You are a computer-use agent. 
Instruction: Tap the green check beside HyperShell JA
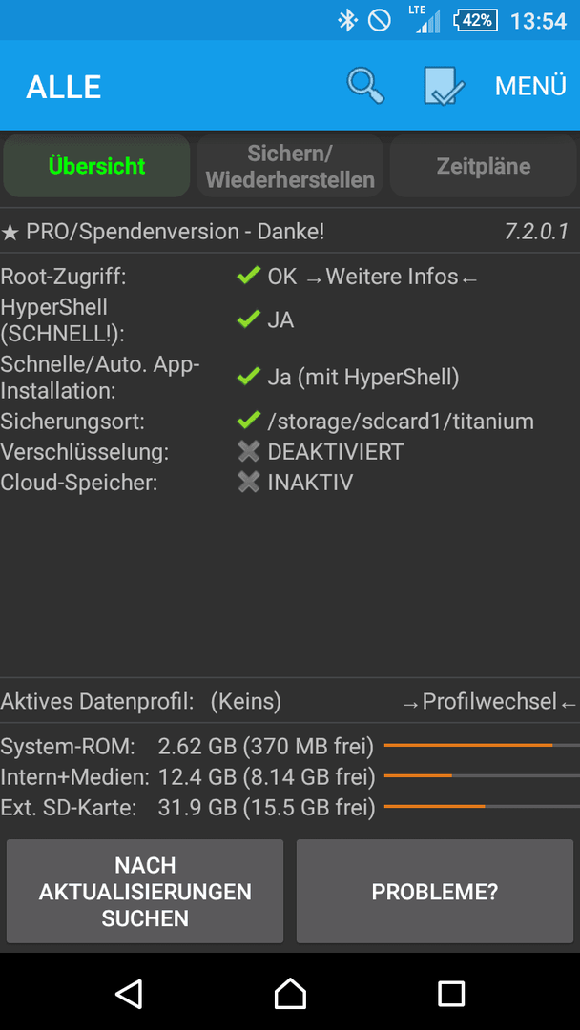[248, 319]
